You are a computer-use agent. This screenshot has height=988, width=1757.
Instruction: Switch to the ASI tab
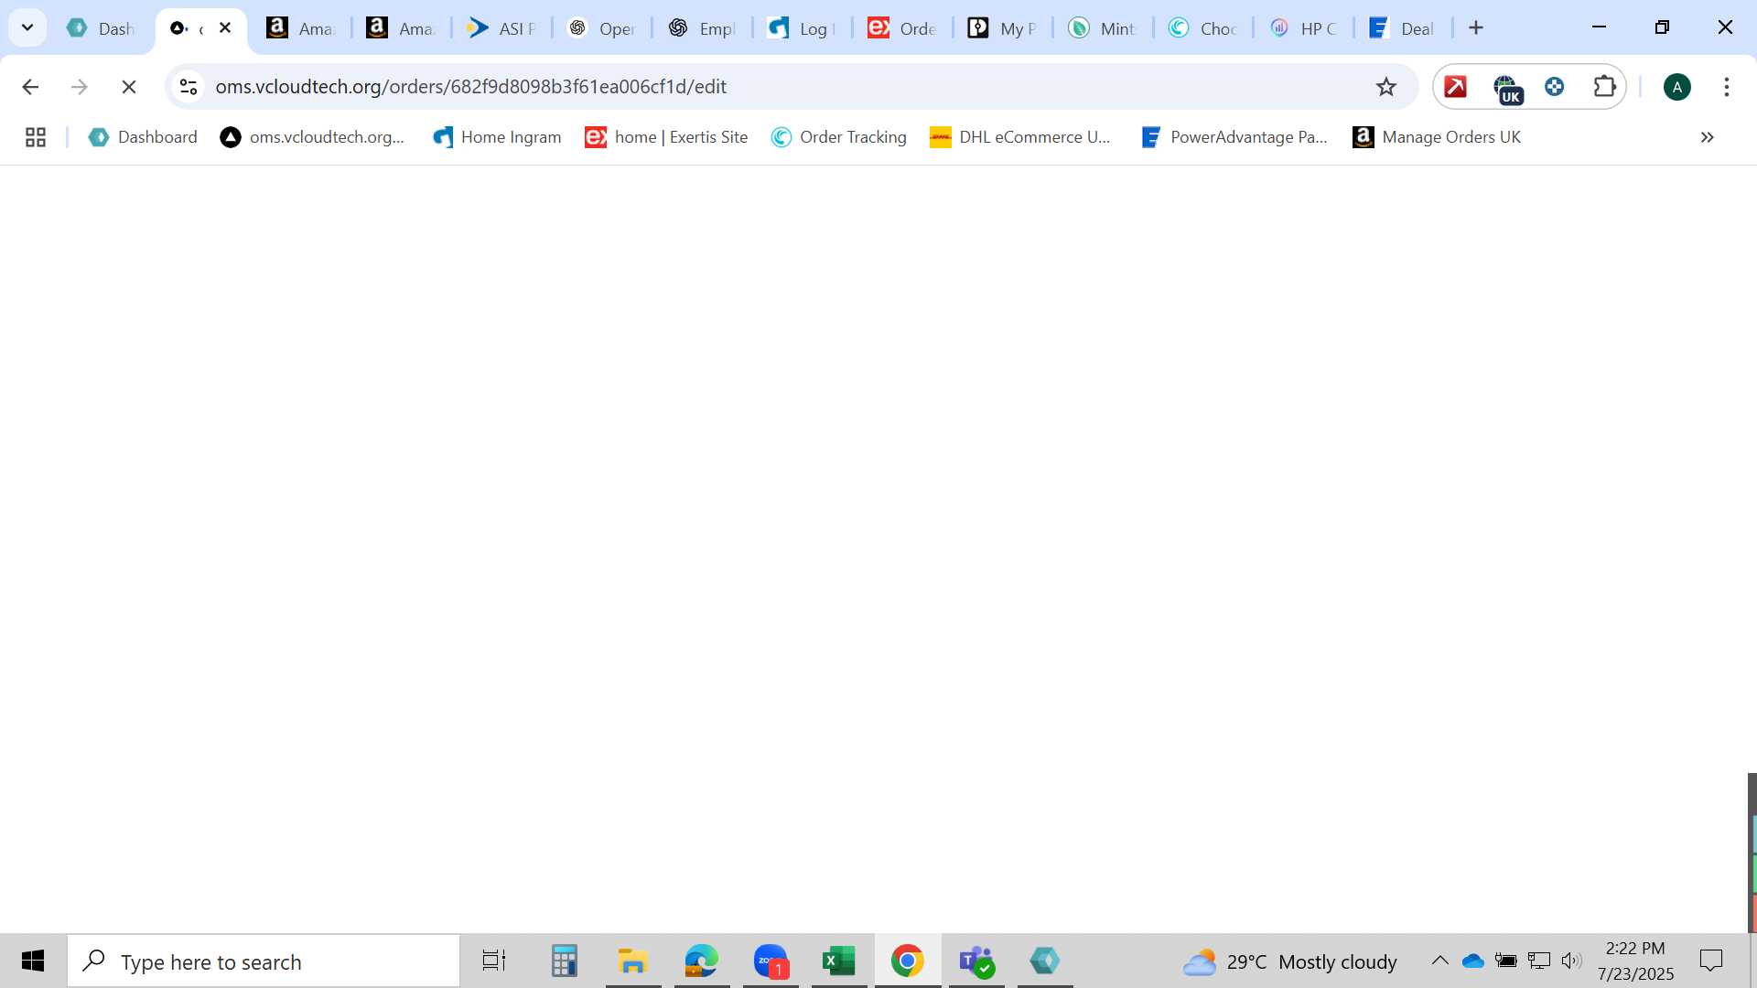(x=501, y=28)
